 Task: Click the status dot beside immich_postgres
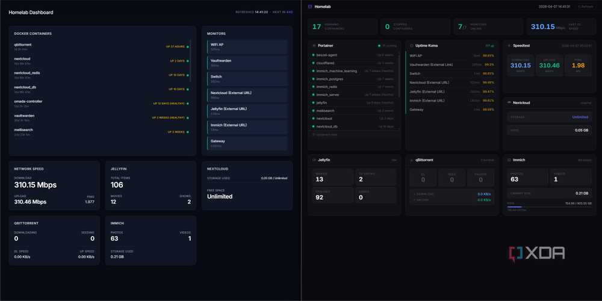click(x=314, y=79)
